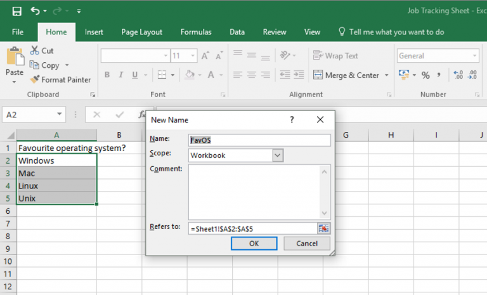Click Merge & Center

pyautogui.click(x=346, y=75)
